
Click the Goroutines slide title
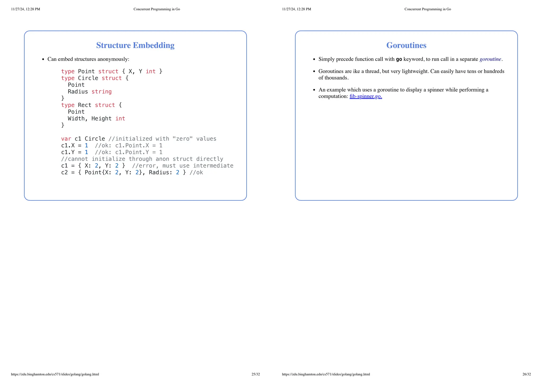click(x=406, y=45)
